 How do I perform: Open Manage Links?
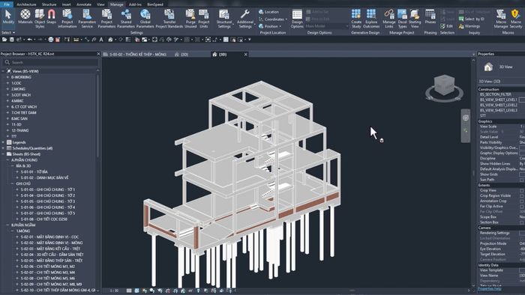(389, 19)
